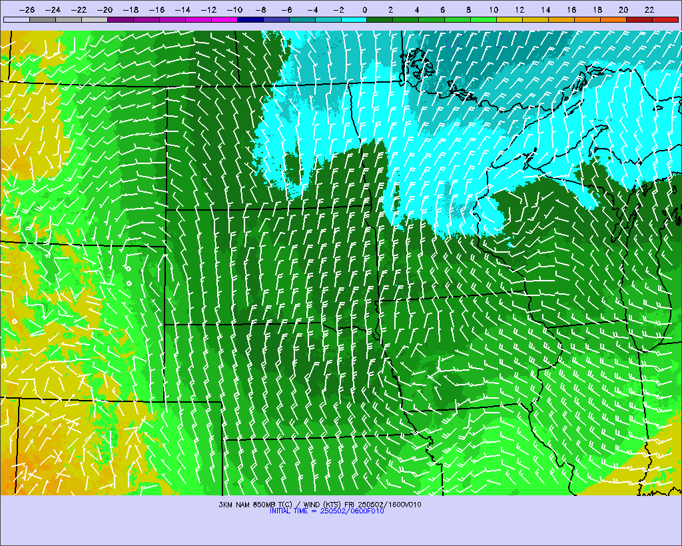Viewport: 682px width, 546px height.
Task: Select the '-10' legend value
Action: [x=234, y=10]
